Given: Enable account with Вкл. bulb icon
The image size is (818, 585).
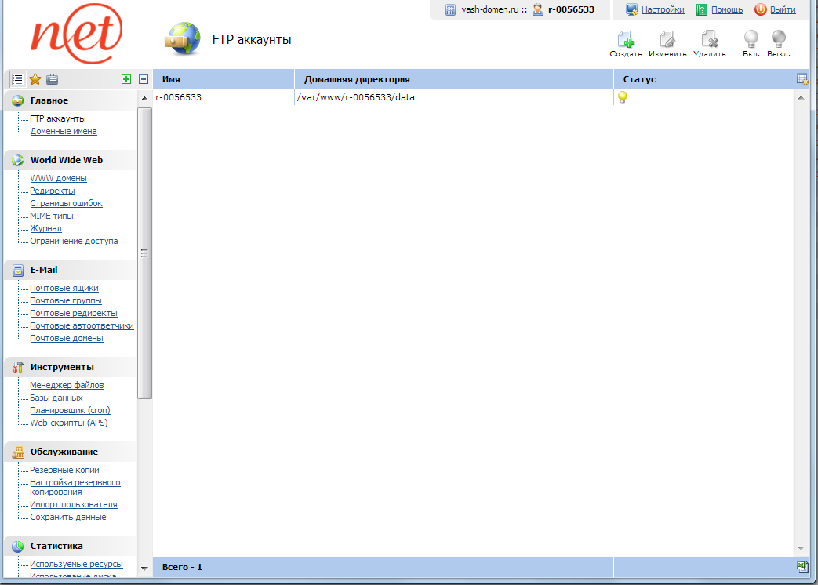Looking at the screenshot, I should (751, 41).
